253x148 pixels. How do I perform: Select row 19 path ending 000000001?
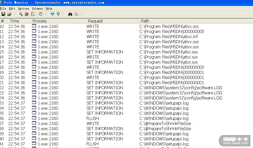171,72
